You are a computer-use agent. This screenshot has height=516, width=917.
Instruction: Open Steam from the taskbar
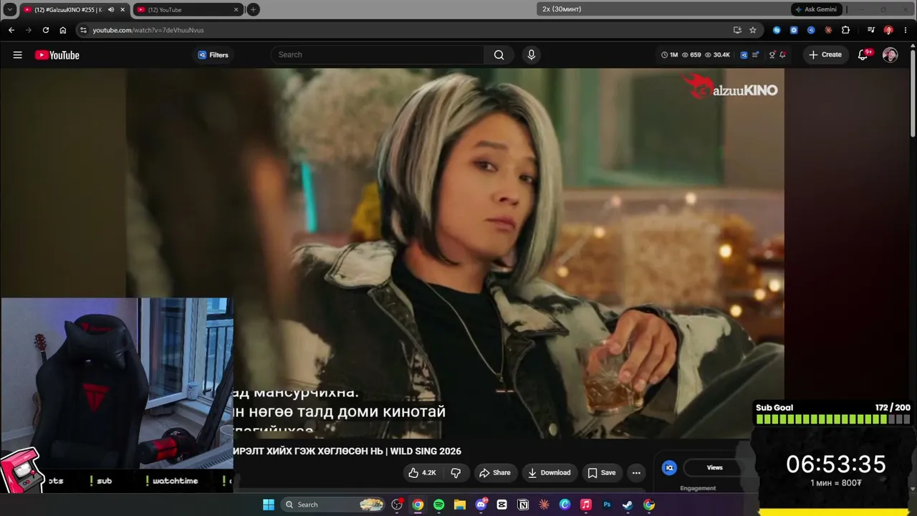click(628, 505)
